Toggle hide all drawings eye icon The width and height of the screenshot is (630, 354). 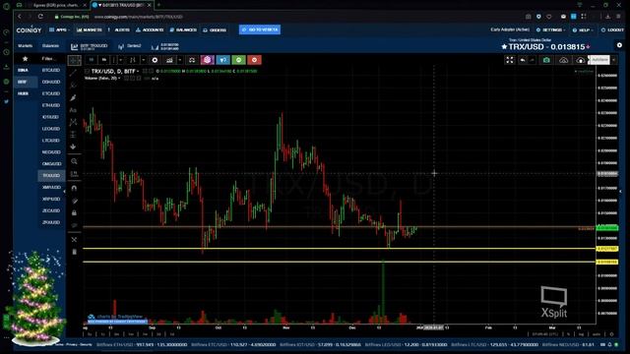74,225
